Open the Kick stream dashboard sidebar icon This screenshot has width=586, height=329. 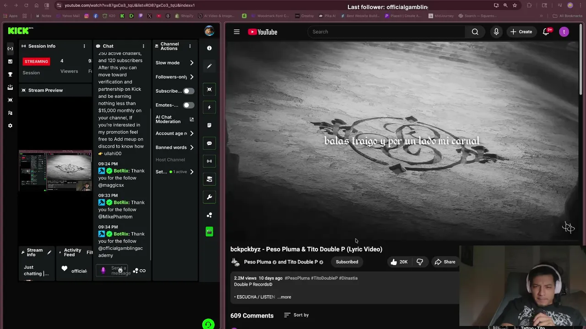(10, 48)
